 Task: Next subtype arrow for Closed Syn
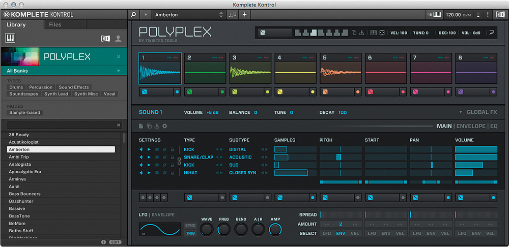267,173
